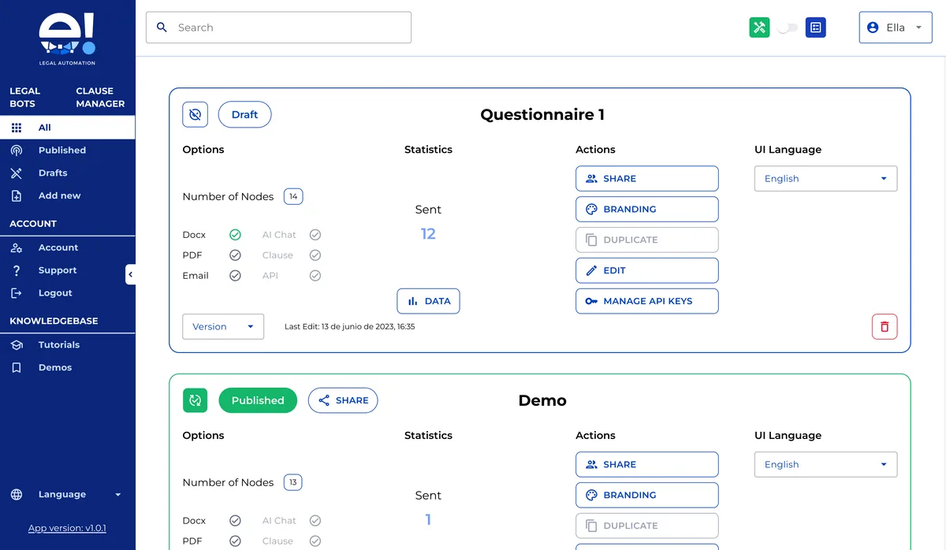
Task: Click the green sync icon on Demo card
Action: [x=195, y=400]
